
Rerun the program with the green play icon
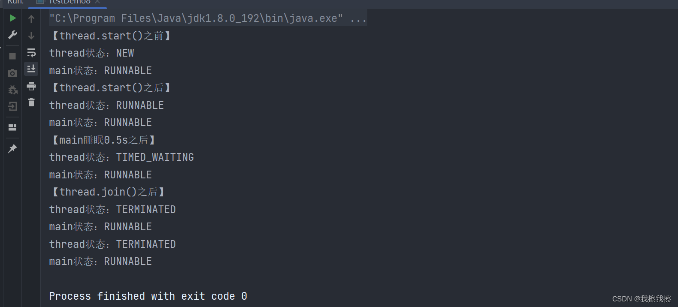click(x=12, y=18)
